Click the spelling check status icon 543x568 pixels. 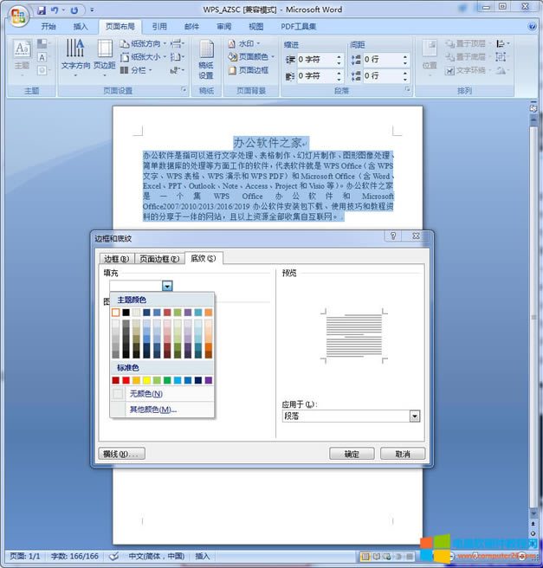click(x=114, y=556)
